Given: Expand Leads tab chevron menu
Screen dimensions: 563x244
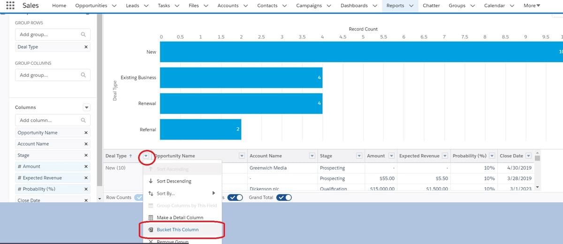Looking at the screenshot, I should click(x=146, y=6).
